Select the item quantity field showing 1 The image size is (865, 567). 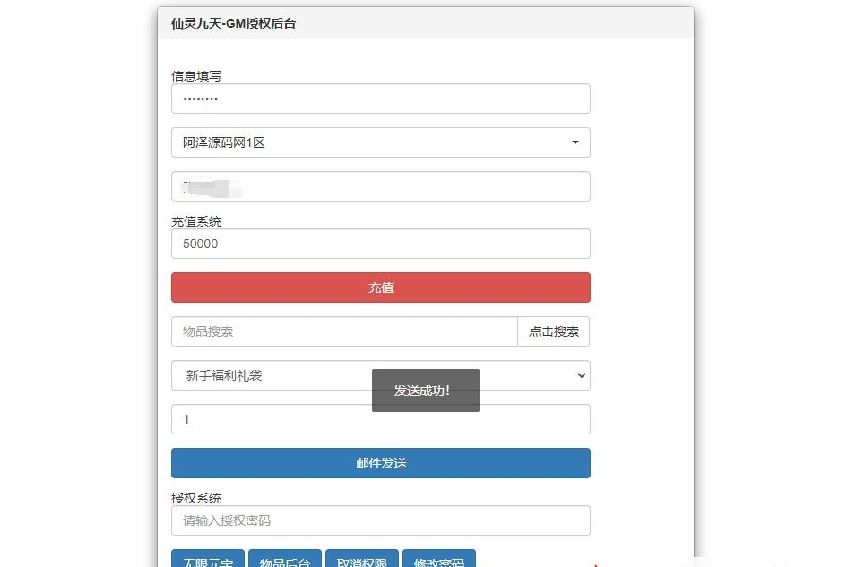(x=380, y=419)
